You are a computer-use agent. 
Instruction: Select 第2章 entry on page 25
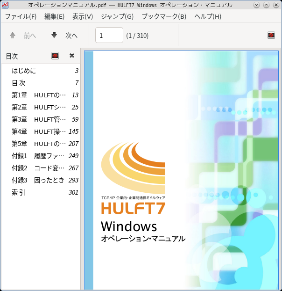[x=41, y=107]
